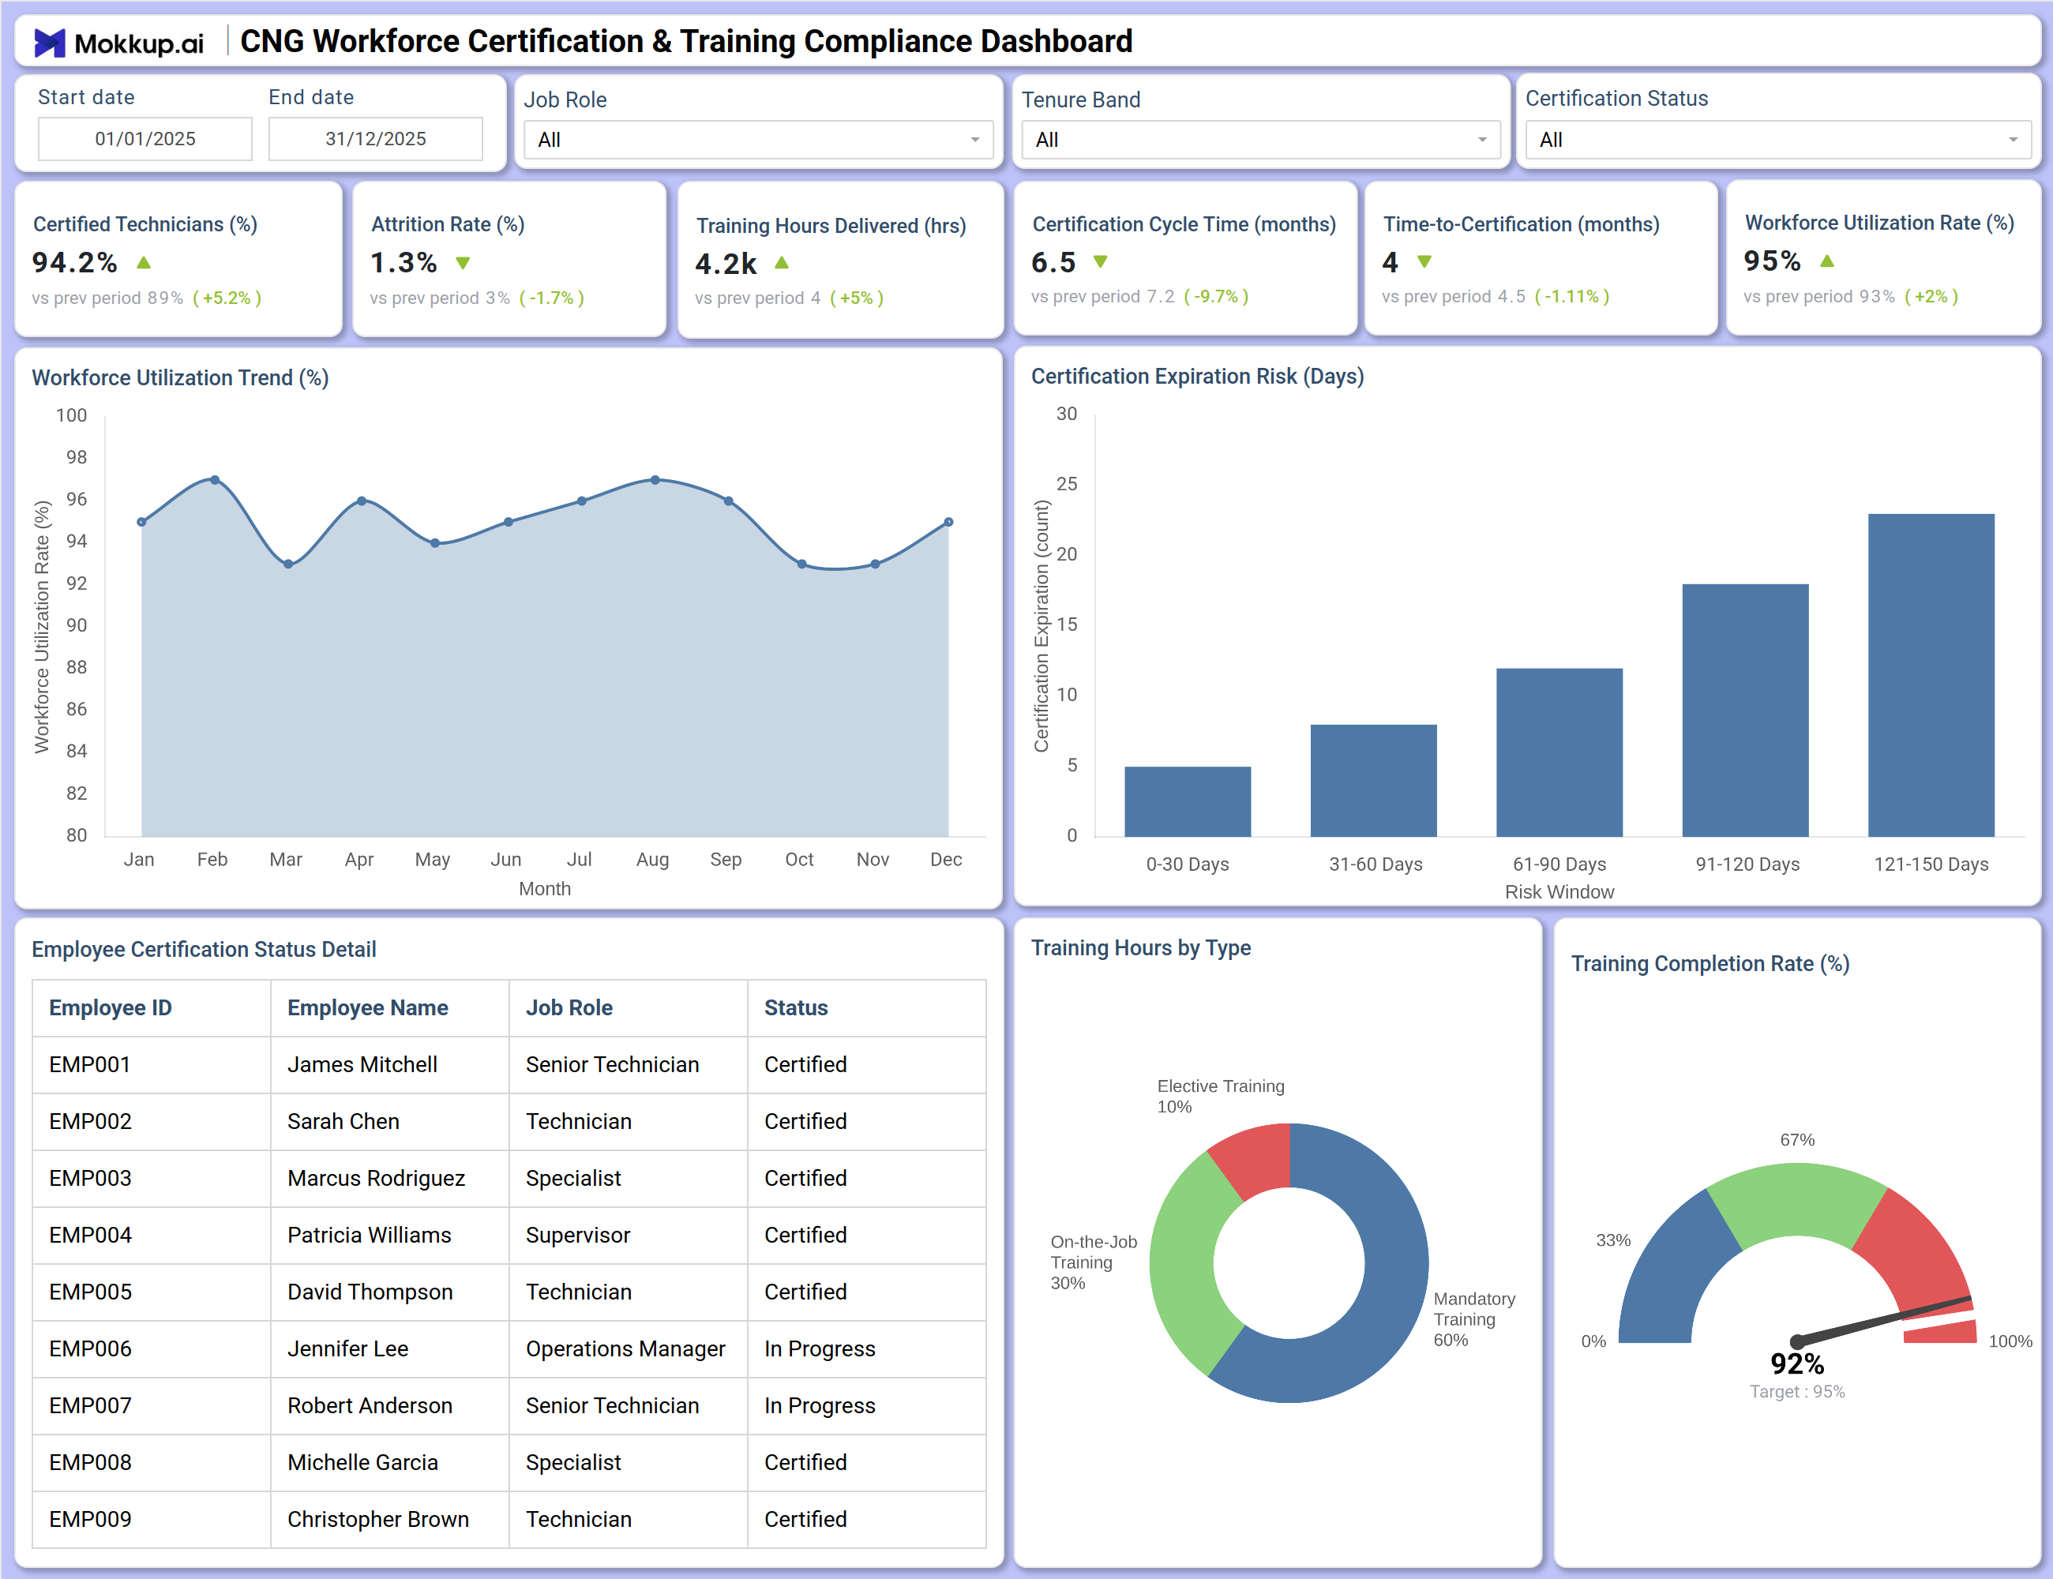Click In Progress status for Robert Anderson
2053x1579 pixels.
pos(820,1406)
